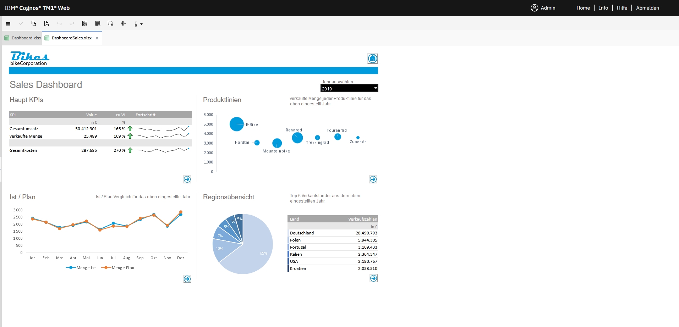Click the Copy toolbar icon
Screen dimensions: 679x327
(34, 24)
